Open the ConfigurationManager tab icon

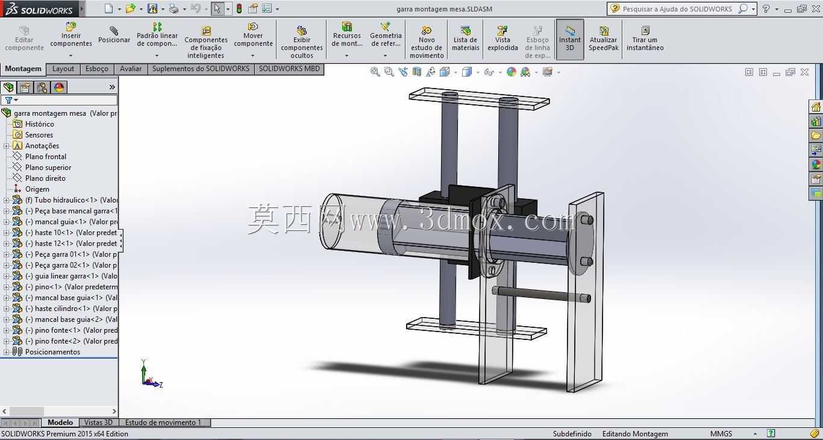coord(42,87)
